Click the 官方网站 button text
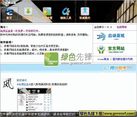This screenshot has width=137, height=117. click(x=116, y=49)
